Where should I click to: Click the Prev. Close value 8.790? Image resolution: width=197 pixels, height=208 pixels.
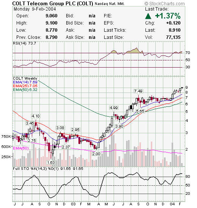pos(52,37)
